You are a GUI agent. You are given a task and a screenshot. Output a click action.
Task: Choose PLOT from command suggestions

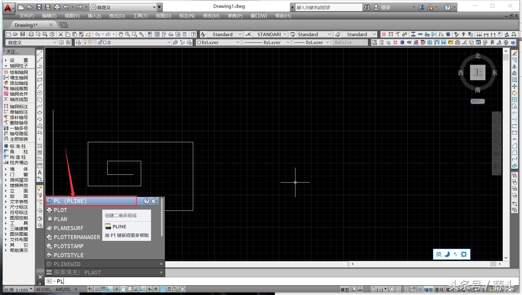point(60,210)
